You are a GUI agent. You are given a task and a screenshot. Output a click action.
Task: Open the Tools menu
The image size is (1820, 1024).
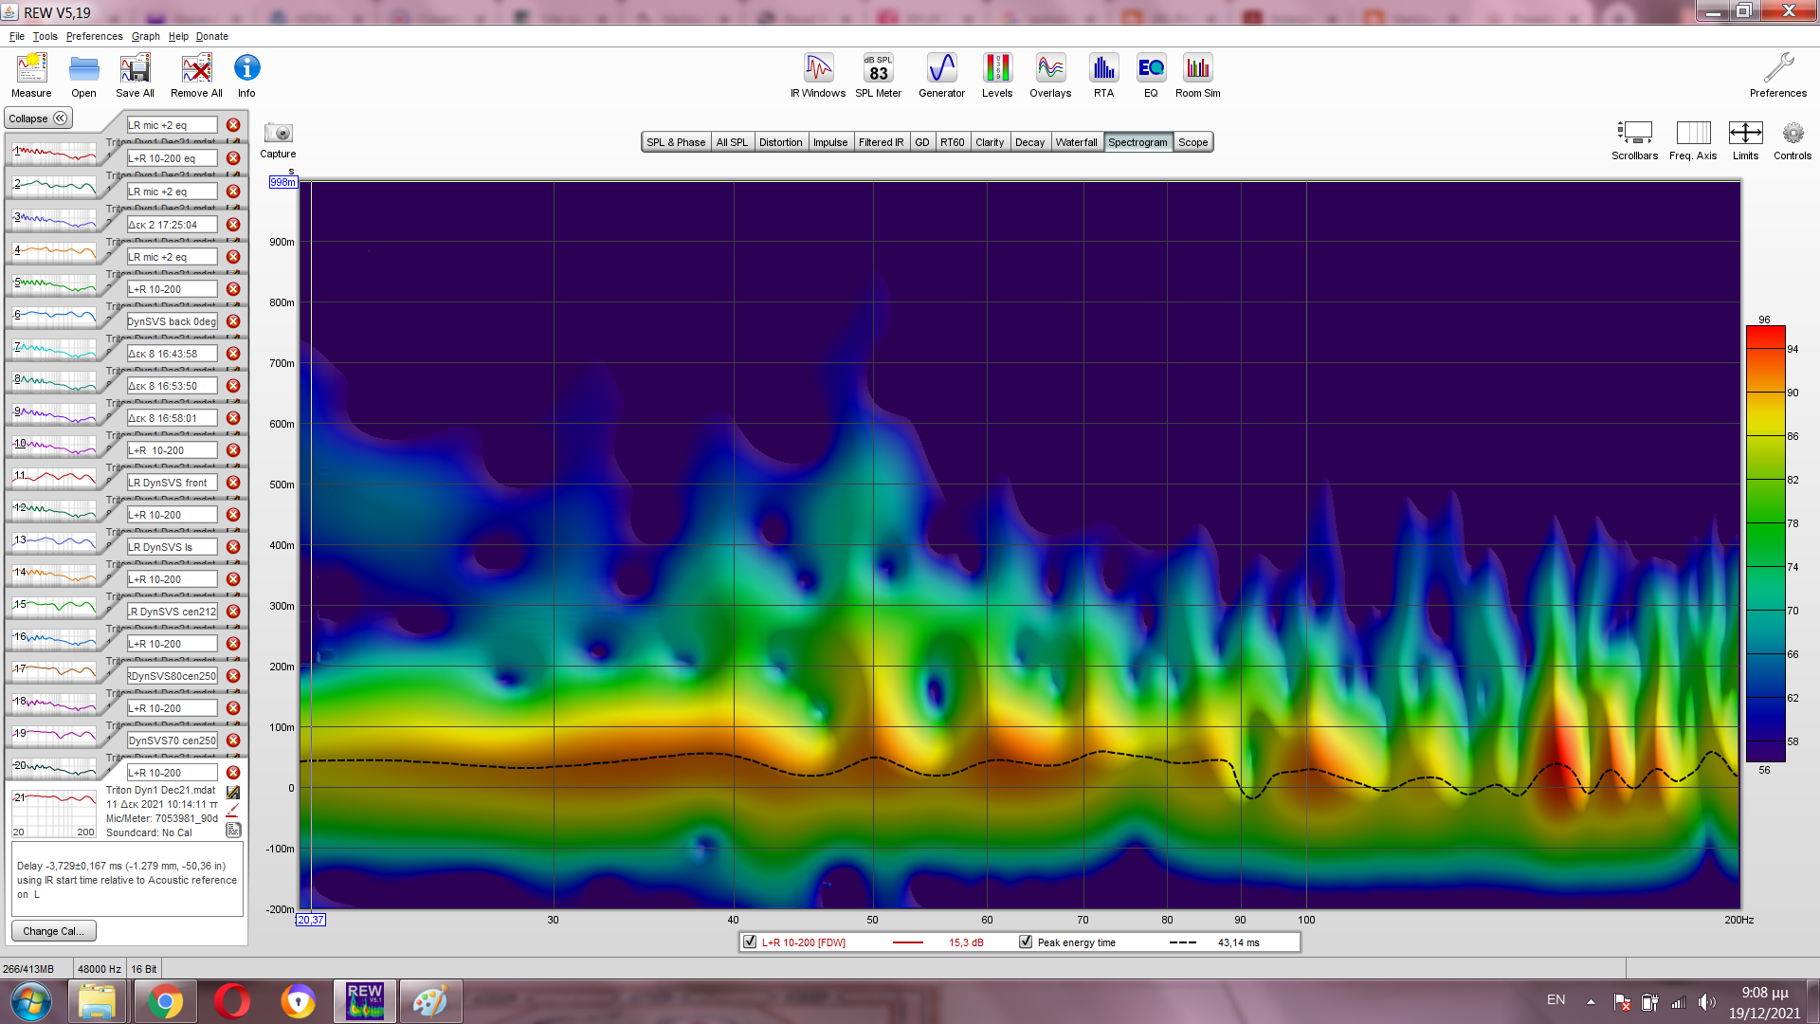45,36
